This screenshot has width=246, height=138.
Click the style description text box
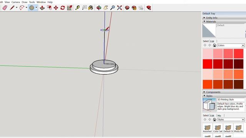point(231,107)
